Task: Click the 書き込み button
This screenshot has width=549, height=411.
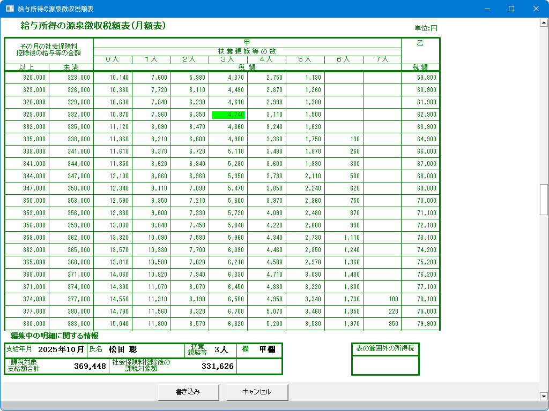Action: click(188, 392)
